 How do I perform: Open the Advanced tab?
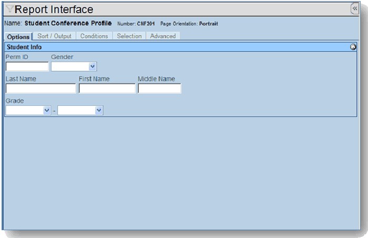tap(163, 36)
